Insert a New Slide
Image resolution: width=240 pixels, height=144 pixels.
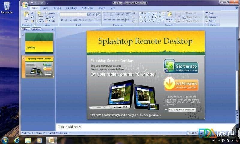point(40,16)
